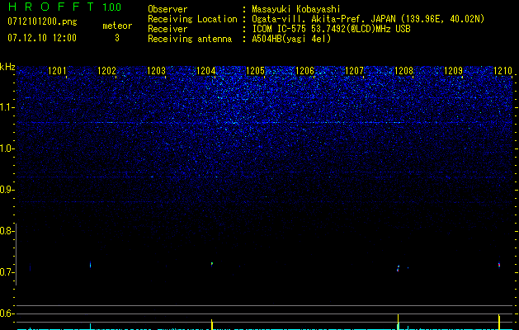Select the file name 0712101200.png

coord(42,21)
